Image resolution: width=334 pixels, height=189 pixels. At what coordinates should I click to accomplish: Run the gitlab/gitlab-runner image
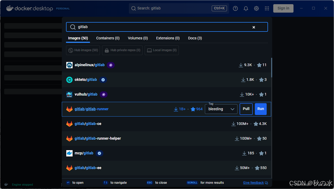(261, 109)
